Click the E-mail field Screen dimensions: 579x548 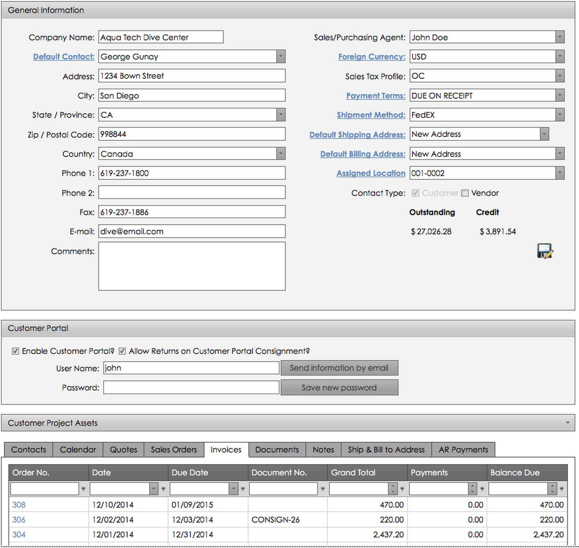pyautogui.click(x=192, y=231)
